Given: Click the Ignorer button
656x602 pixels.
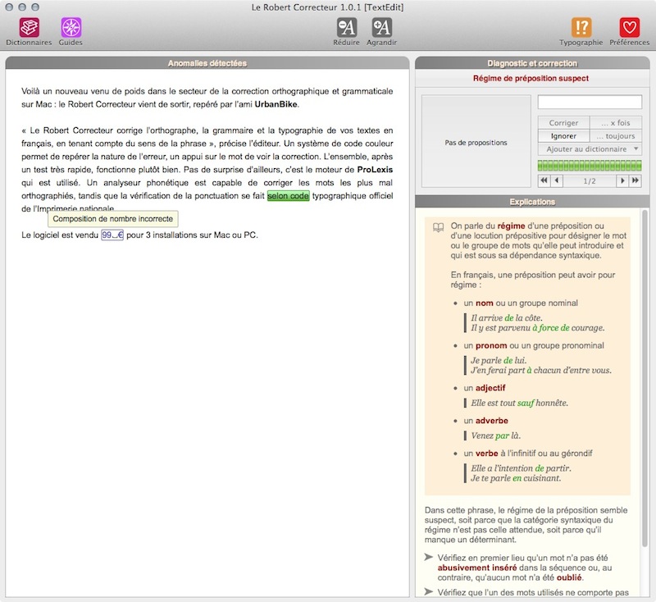Looking at the screenshot, I should click(x=563, y=136).
